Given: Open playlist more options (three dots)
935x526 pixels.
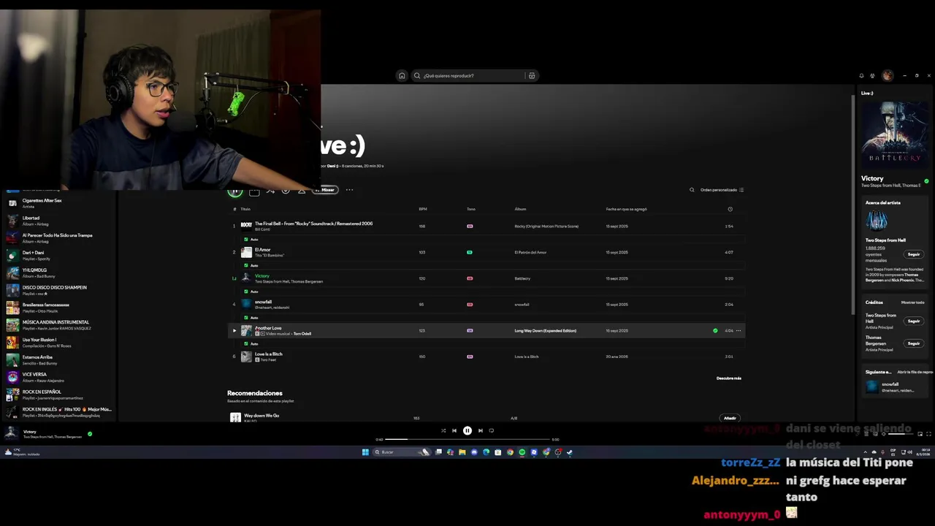Looking at the screenshot, I should 349,190.
